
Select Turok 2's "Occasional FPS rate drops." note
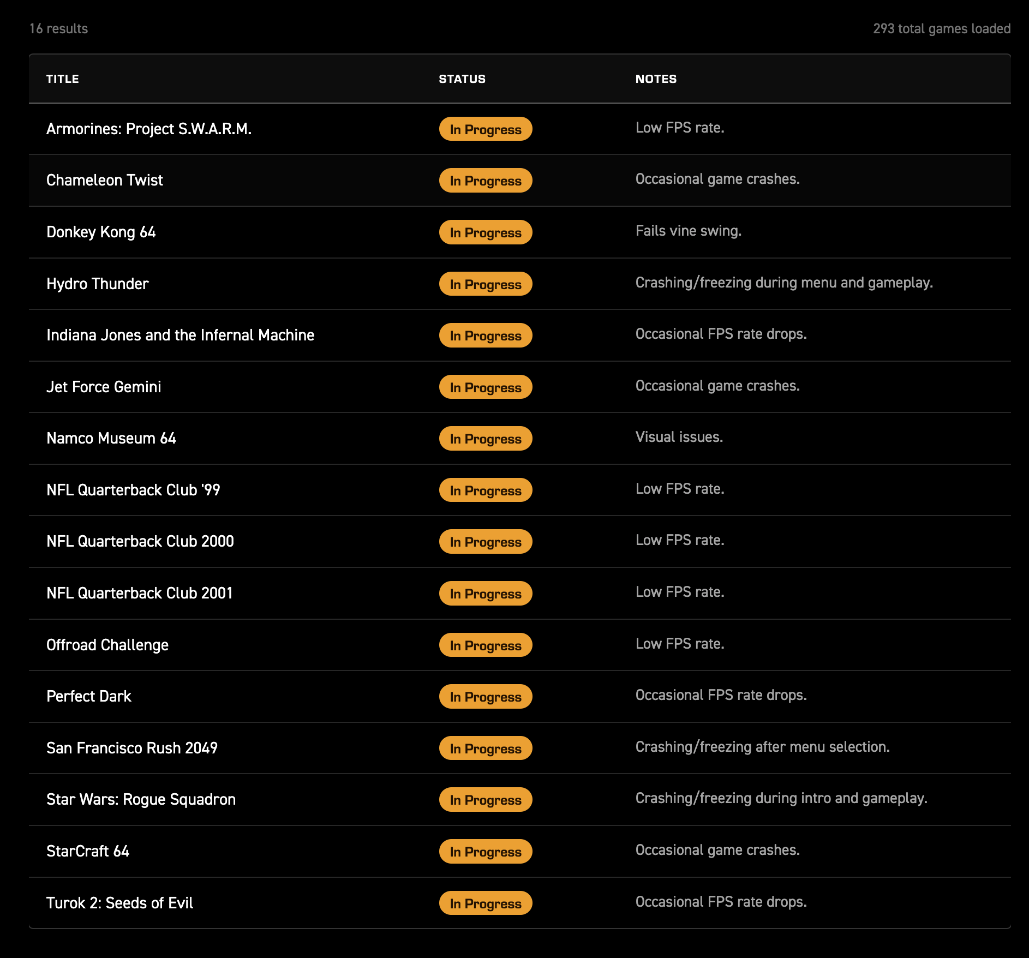(x=721, y=902)
